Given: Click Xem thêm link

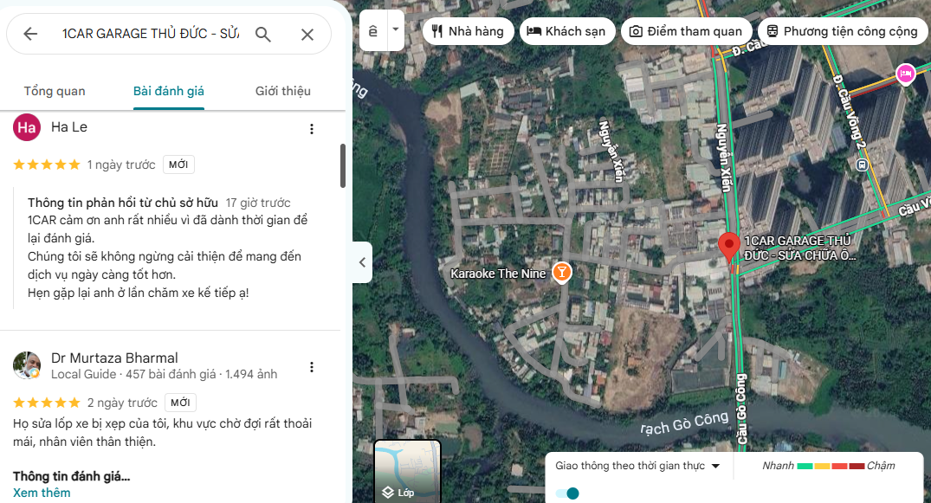Looking at the screenshot, I should point(42,493).
